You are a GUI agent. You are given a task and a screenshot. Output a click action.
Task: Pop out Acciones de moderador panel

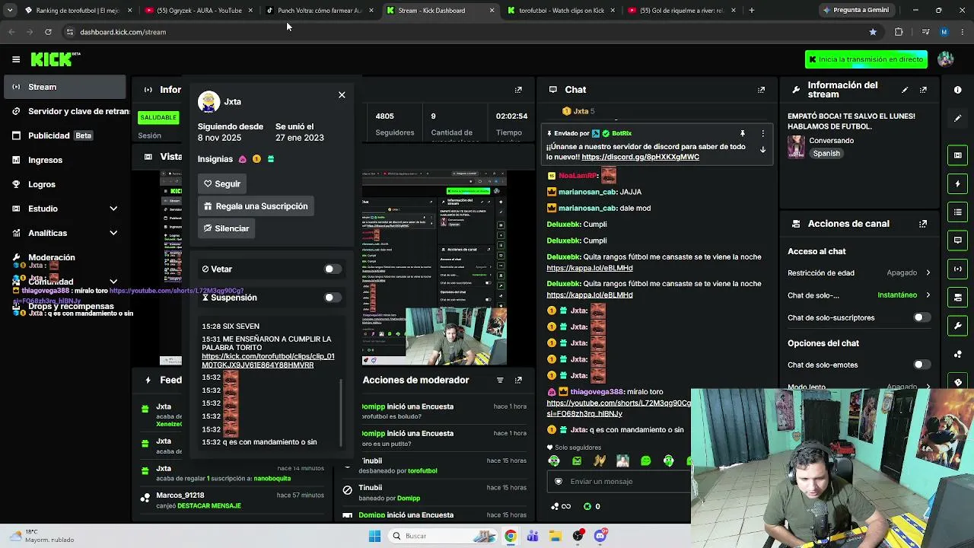click(518, 380)
